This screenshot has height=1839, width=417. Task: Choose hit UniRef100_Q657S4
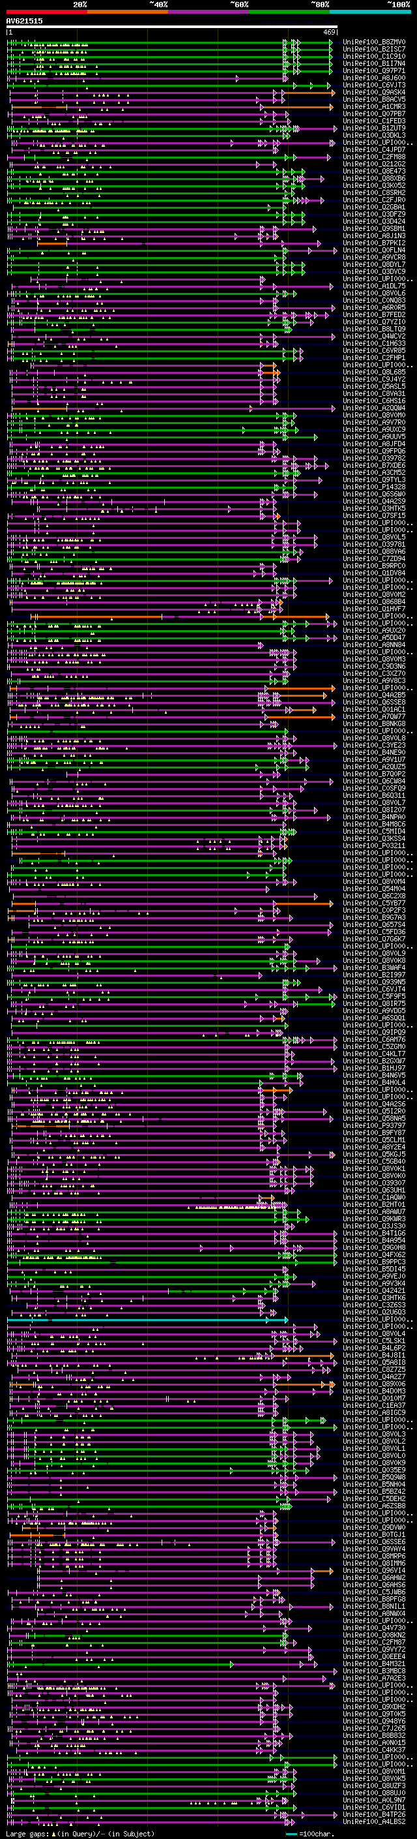pyautogui.click(x=373, y=924)
